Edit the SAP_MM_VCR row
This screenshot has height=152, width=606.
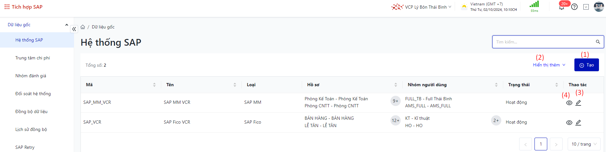coord(578,103)
